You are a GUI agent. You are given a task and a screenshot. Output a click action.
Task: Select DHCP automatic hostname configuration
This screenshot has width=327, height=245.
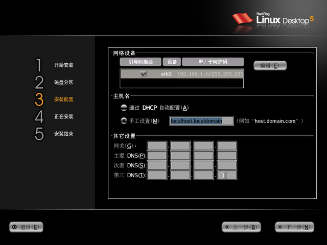(124, 108)
